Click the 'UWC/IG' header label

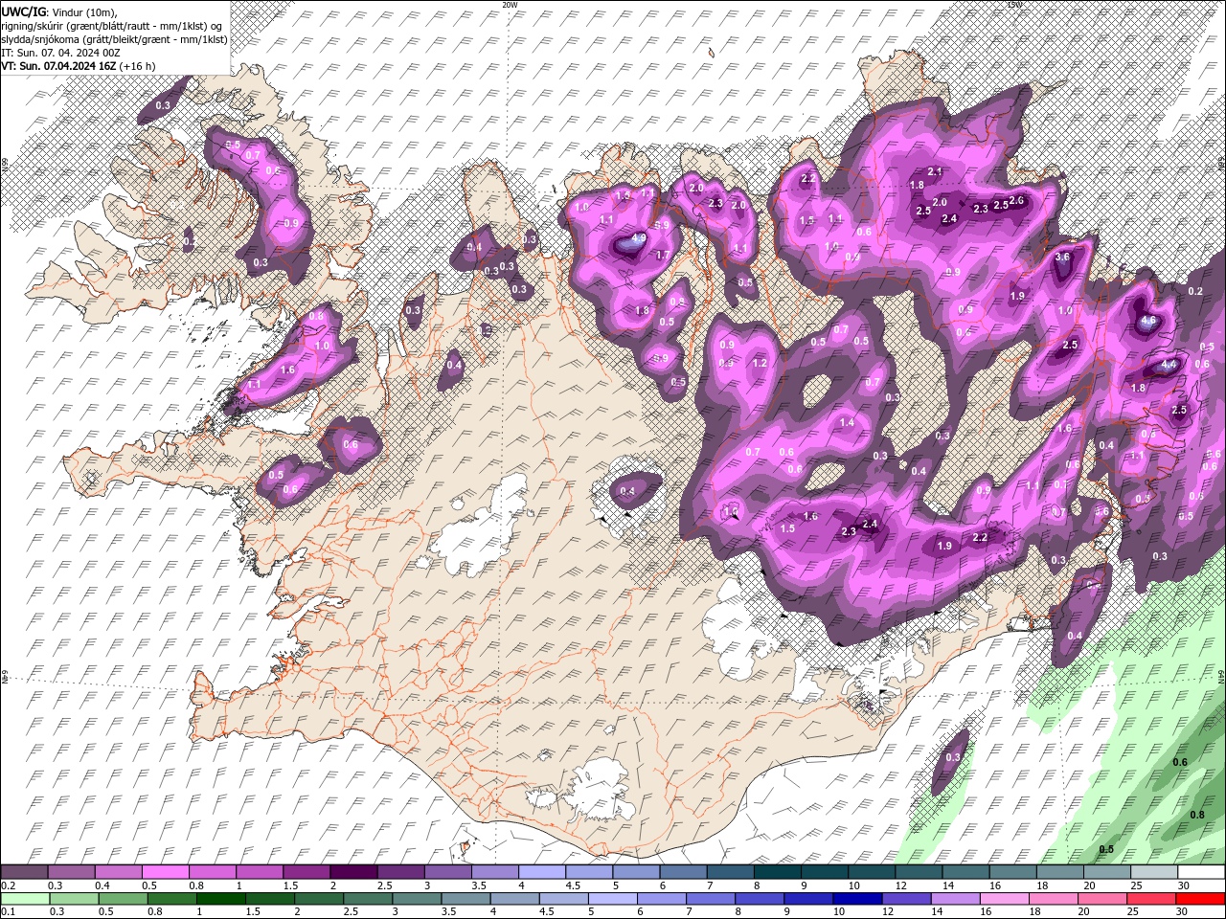[x=24, y=11]
